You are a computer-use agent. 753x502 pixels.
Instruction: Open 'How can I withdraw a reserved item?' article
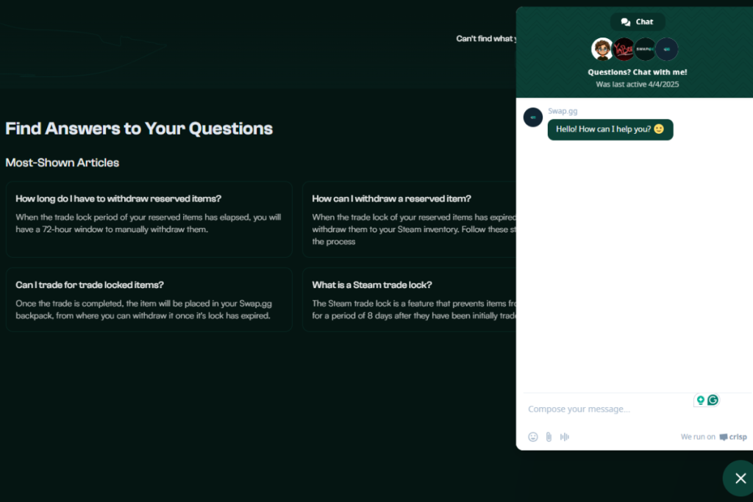point(409,219)
